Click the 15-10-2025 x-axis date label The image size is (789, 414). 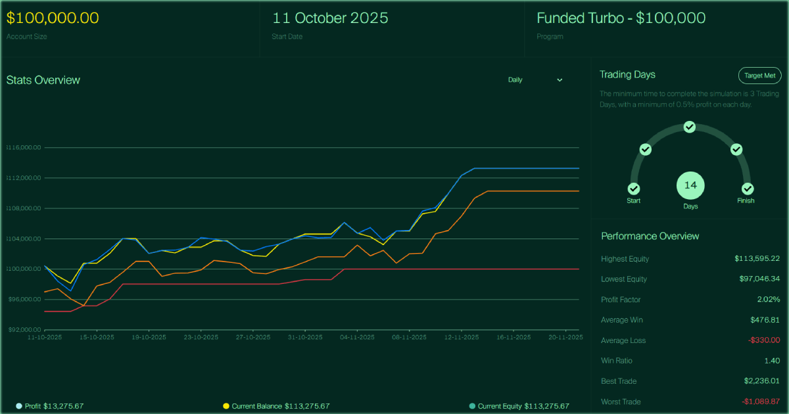[97, 337]
